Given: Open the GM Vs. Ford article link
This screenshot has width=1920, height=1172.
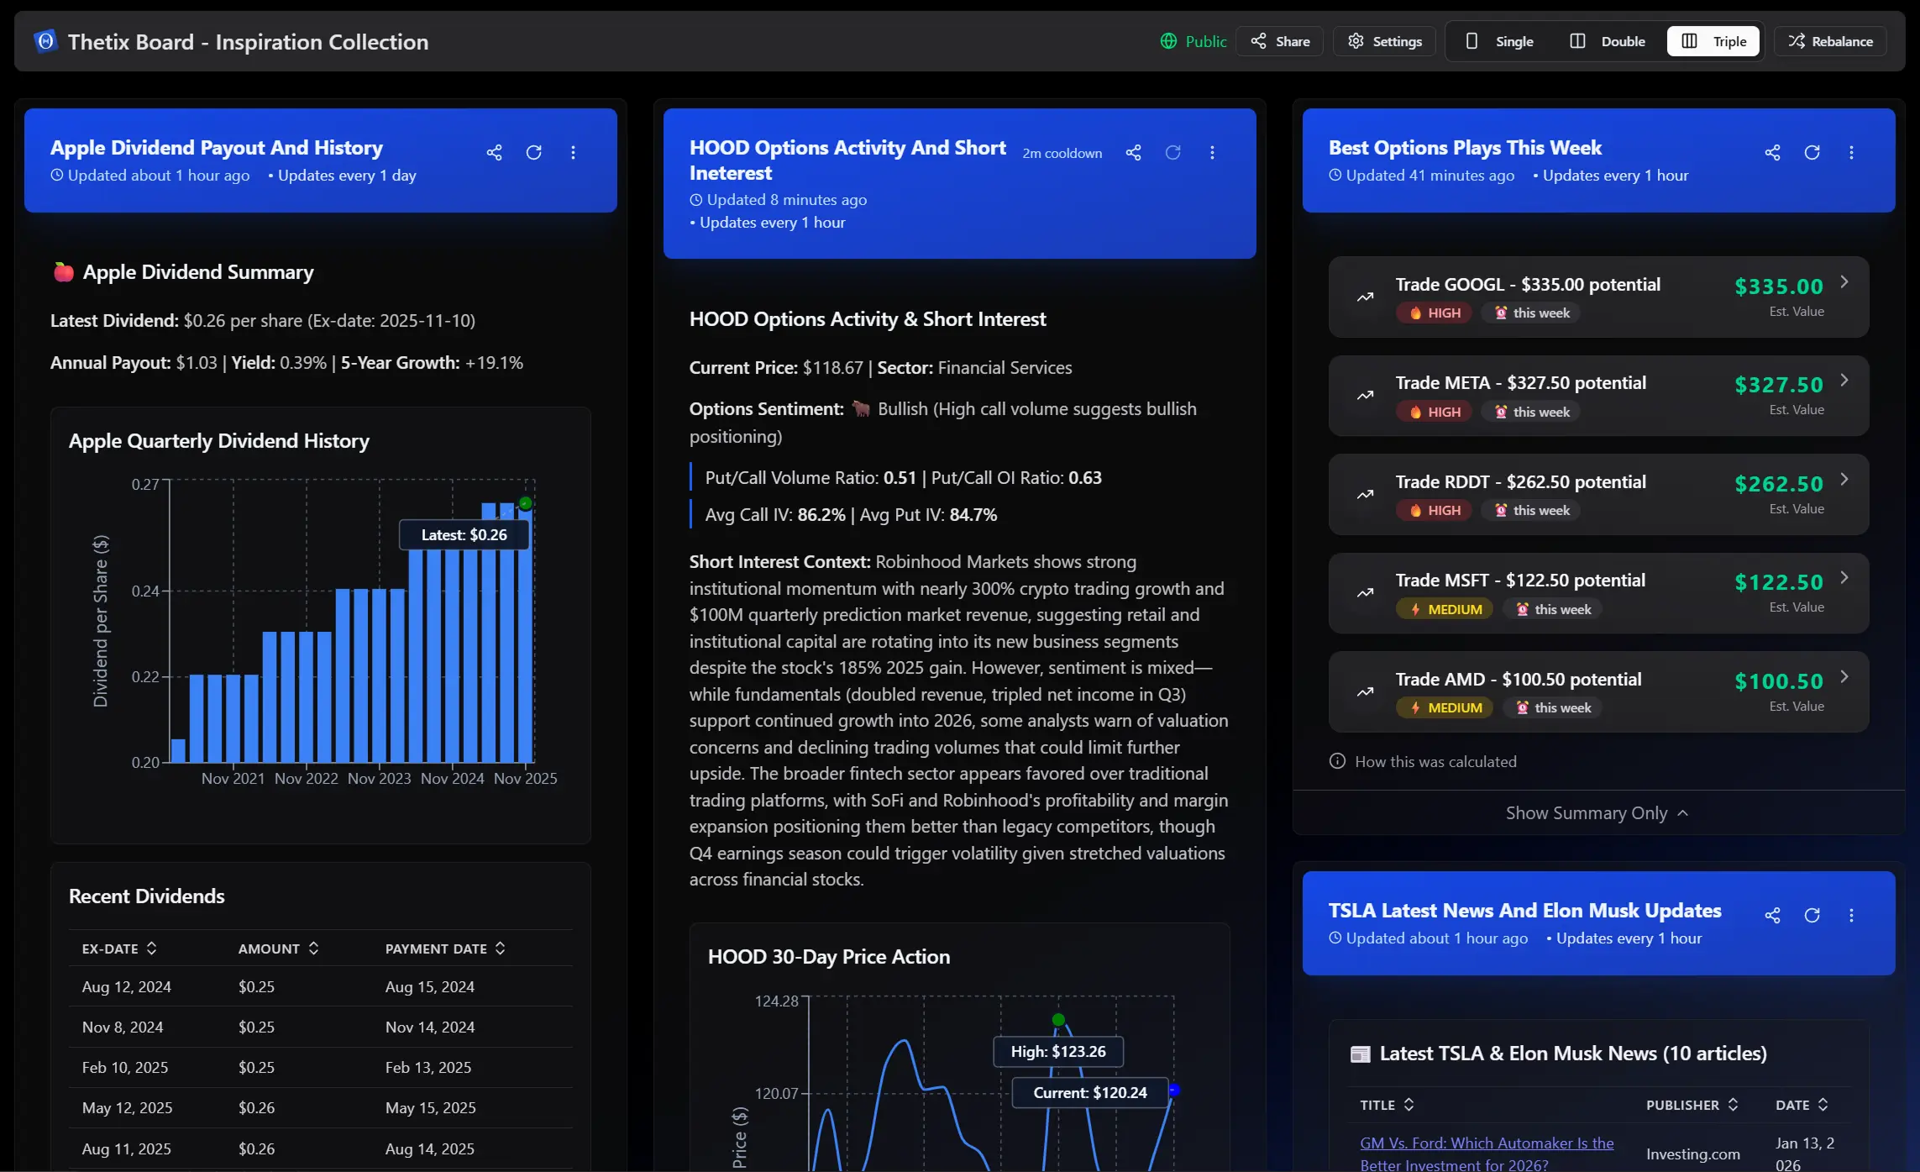Looking at the screenshot, I should (x=1487, y=1154).
